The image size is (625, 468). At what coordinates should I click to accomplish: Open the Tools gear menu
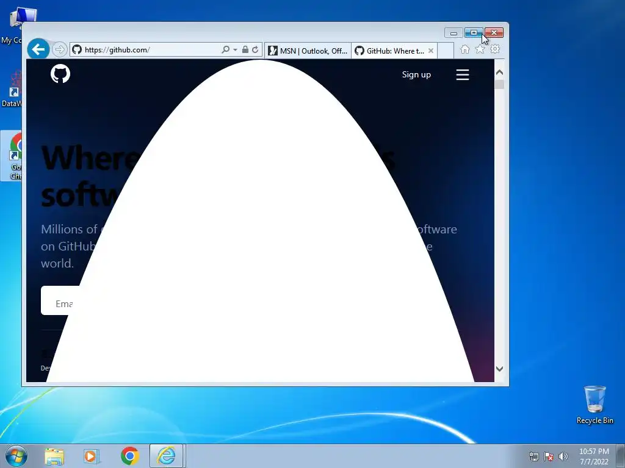(x=495, y=49)
